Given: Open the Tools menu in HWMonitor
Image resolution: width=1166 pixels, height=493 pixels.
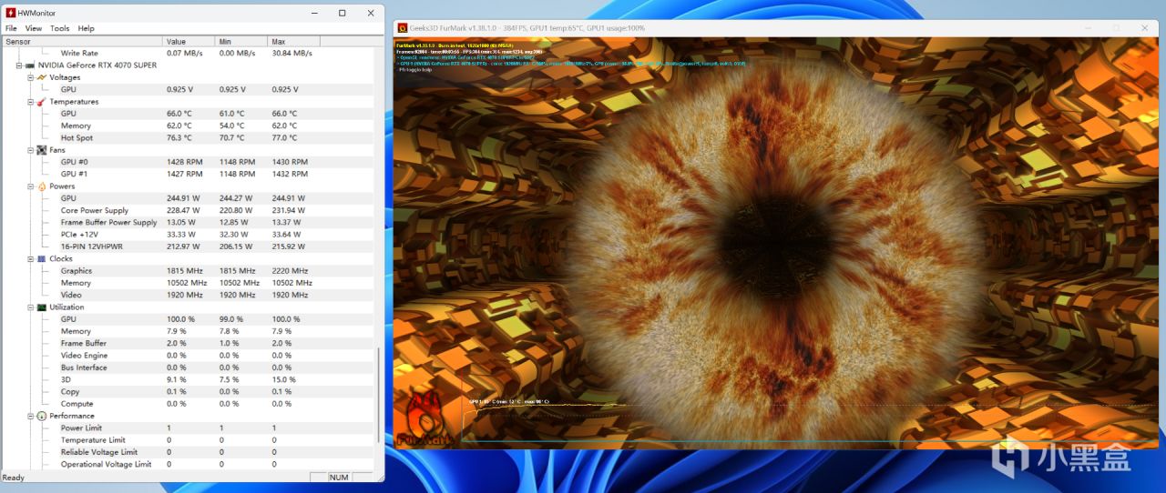Looking at the screenshot, I should [x=59, y=28].
